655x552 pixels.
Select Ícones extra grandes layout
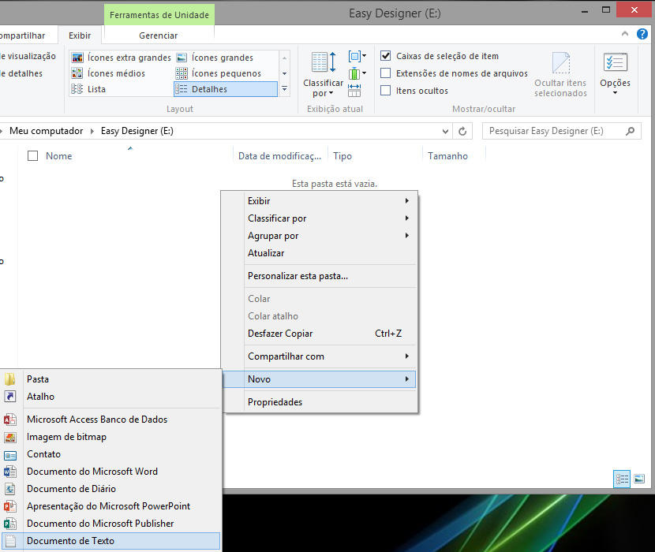pos(122,58)
